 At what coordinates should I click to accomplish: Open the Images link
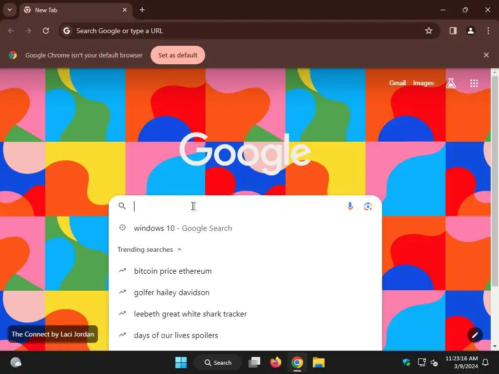pyautogui.click(x=423, y=83)
